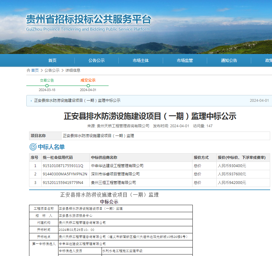The width and height of the screenshot is (272, 256).
Task: Click the platform title logo banner
Action: [x=88, y=22]
